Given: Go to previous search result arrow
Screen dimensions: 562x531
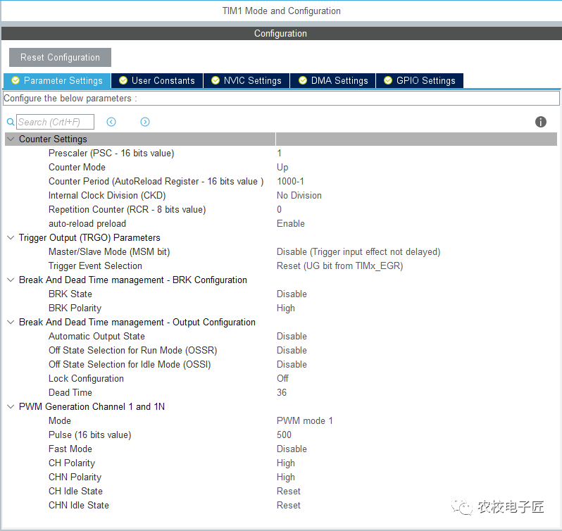Looking at the screenshot, I should point(111,122).
